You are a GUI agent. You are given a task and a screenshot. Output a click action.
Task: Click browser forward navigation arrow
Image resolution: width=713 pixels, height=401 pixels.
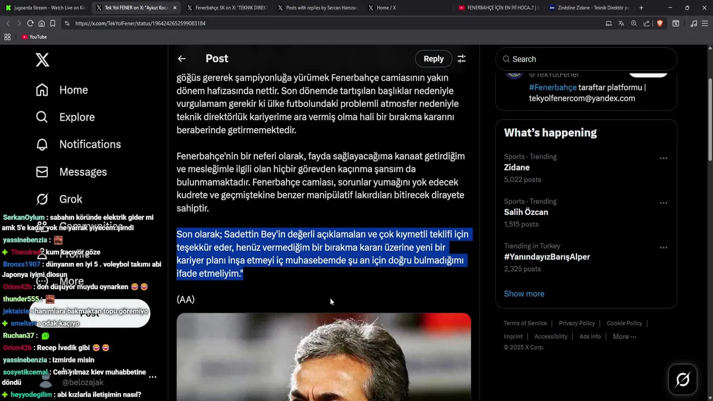point(19,23)
